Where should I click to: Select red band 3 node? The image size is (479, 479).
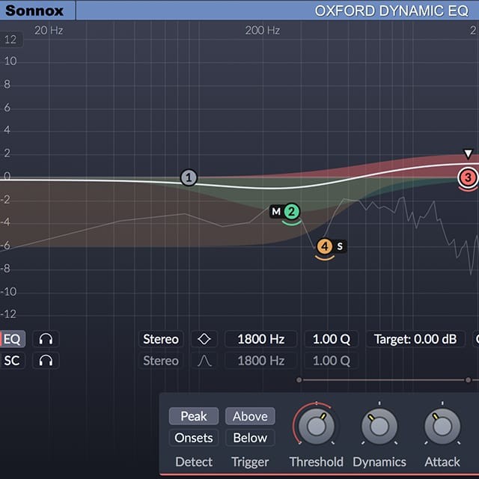468,177
